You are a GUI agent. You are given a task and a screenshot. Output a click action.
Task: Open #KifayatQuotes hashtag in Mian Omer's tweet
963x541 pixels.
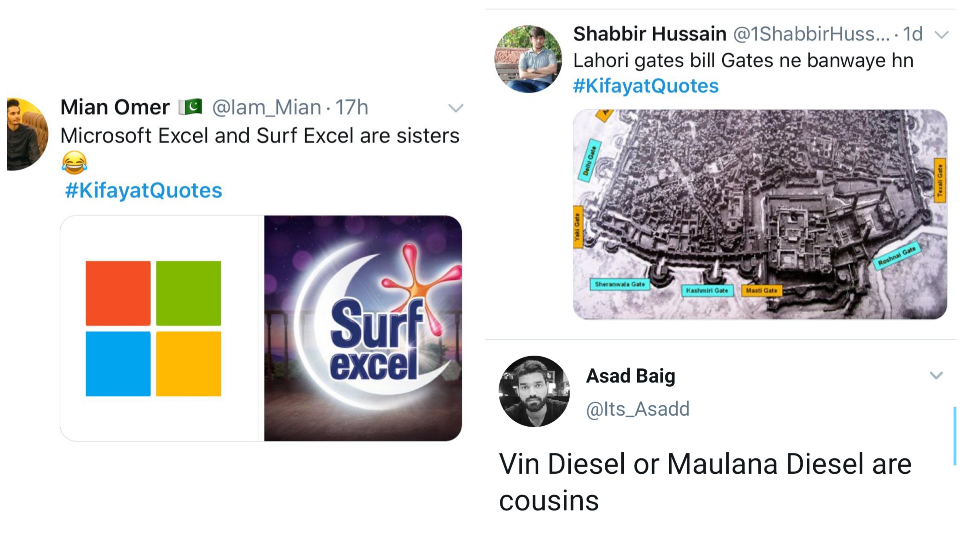click(143, 190)
